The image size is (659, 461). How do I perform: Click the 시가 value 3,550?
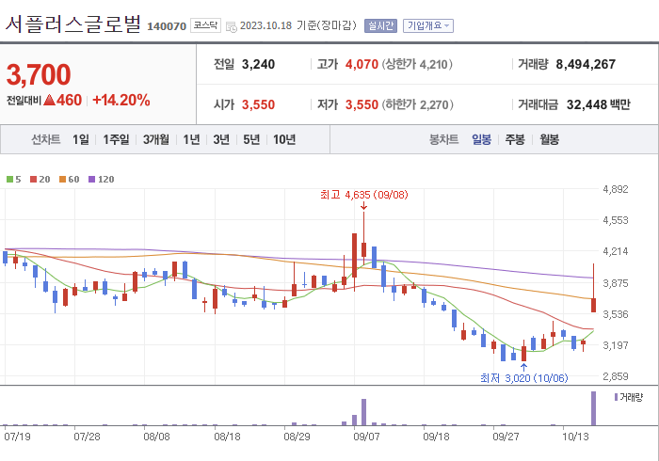coord(258,104)
